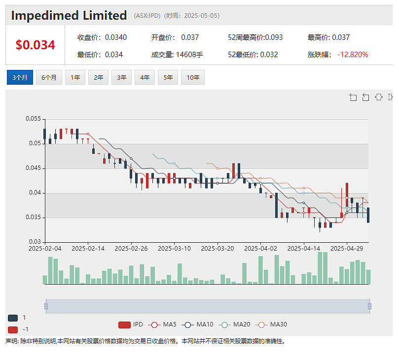The height and width of the screenshot is (356, 399).
Task: Click the -12.820% change percentage
Action: pos(353,55)
